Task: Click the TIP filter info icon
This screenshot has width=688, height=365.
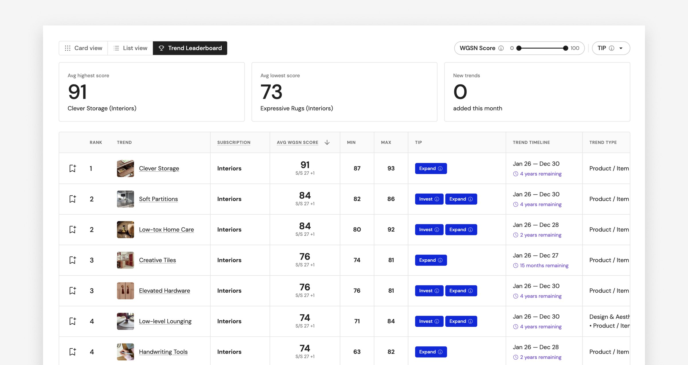Action: pos(611,48)
